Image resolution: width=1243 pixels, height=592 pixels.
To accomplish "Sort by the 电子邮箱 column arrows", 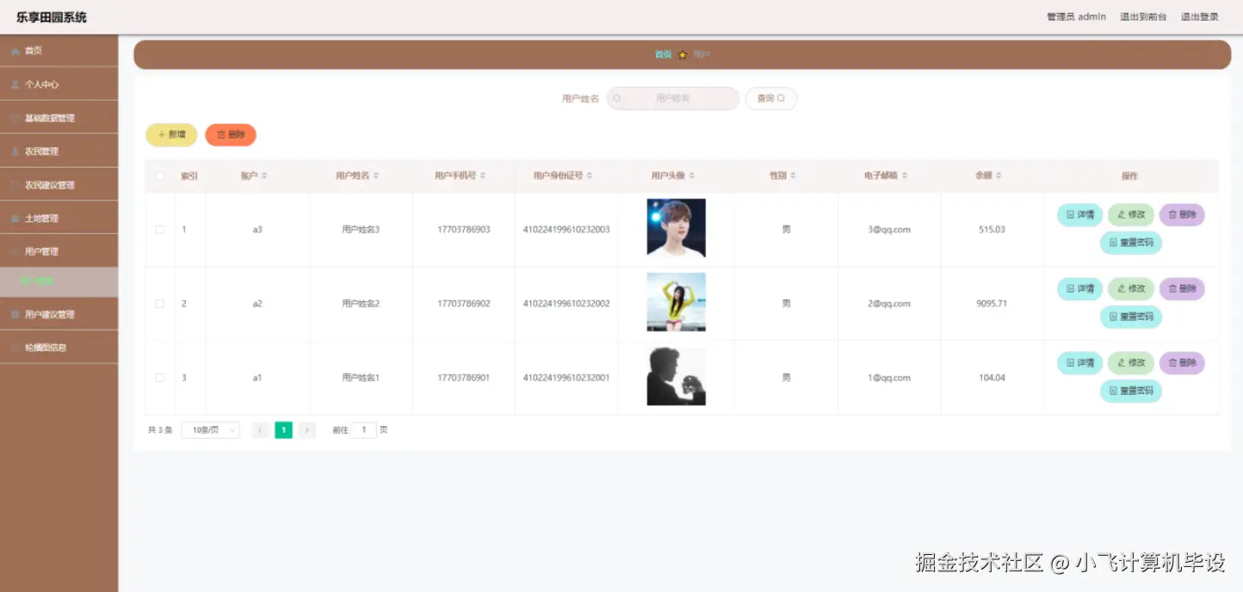I will [905, 176].
